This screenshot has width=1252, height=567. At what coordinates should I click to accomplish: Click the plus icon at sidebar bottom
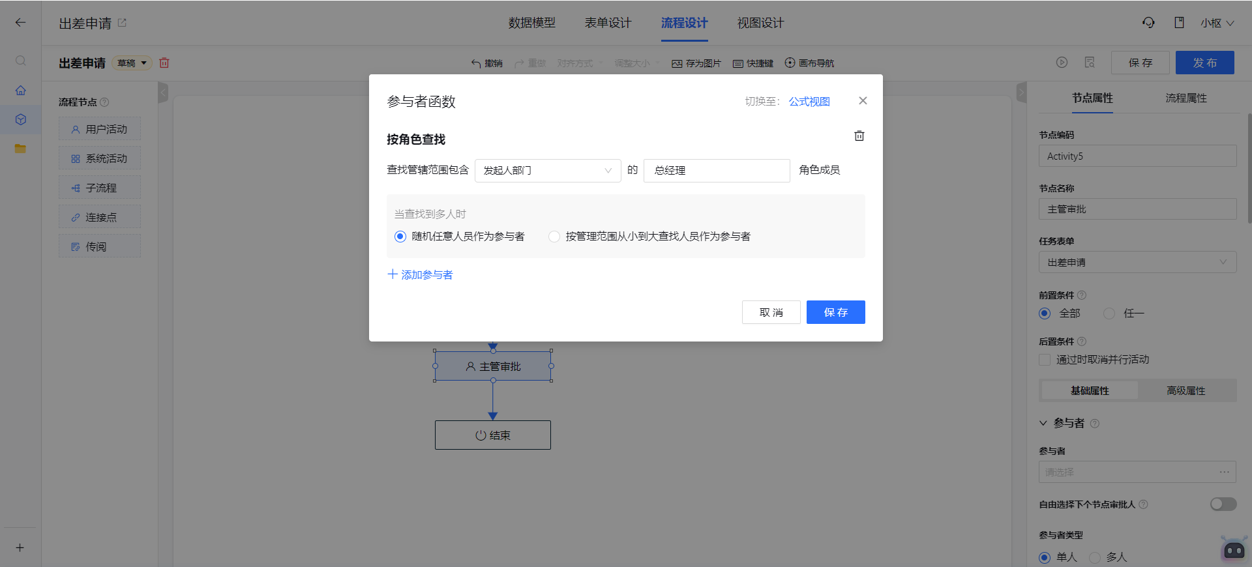click(20, 547)
